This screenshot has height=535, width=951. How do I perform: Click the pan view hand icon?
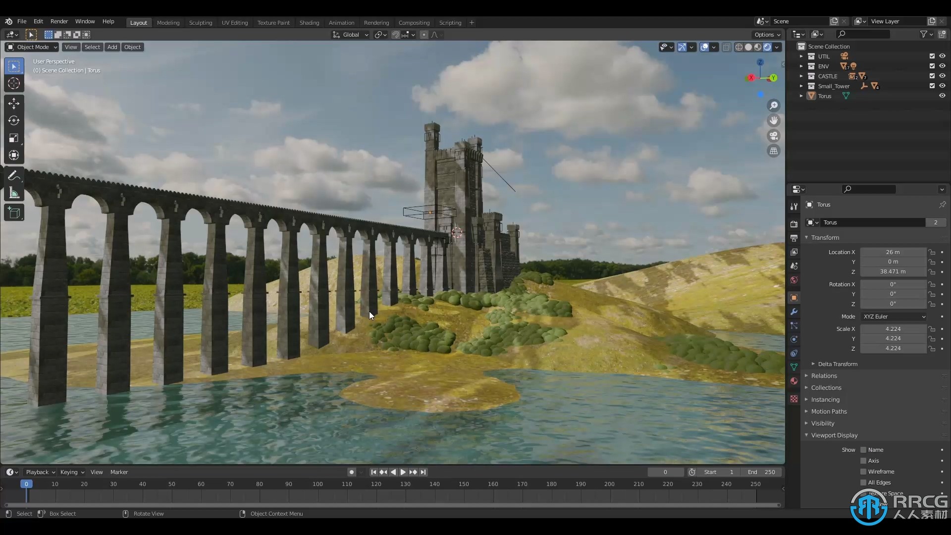point(773,120)
